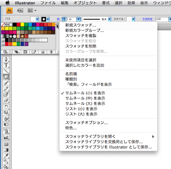Select the Eyedropper tool
This screenshot has height=169, width=171.
[x=6, y=156]
